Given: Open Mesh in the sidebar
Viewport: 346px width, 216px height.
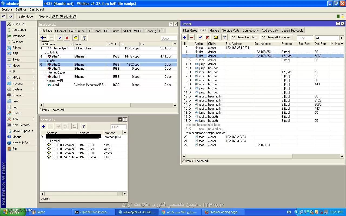Looking at the screenshot, I should click(x=21, y=66).
